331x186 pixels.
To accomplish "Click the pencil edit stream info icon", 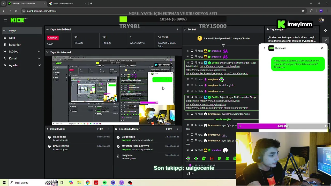I will [325, 40].
